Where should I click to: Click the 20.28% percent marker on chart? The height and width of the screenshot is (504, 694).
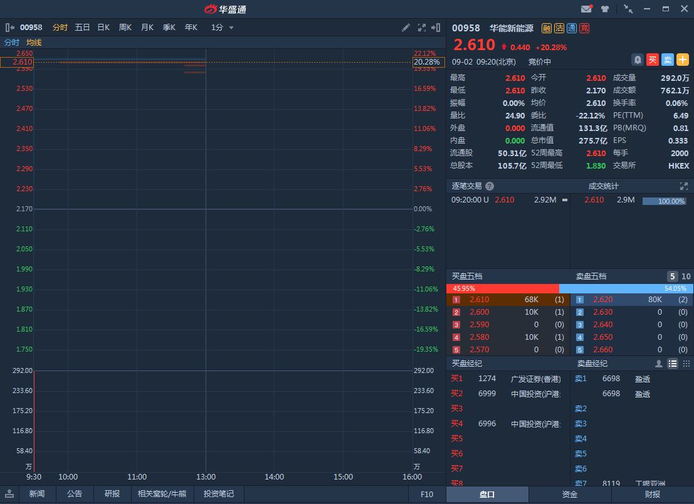tap(428, 62)
